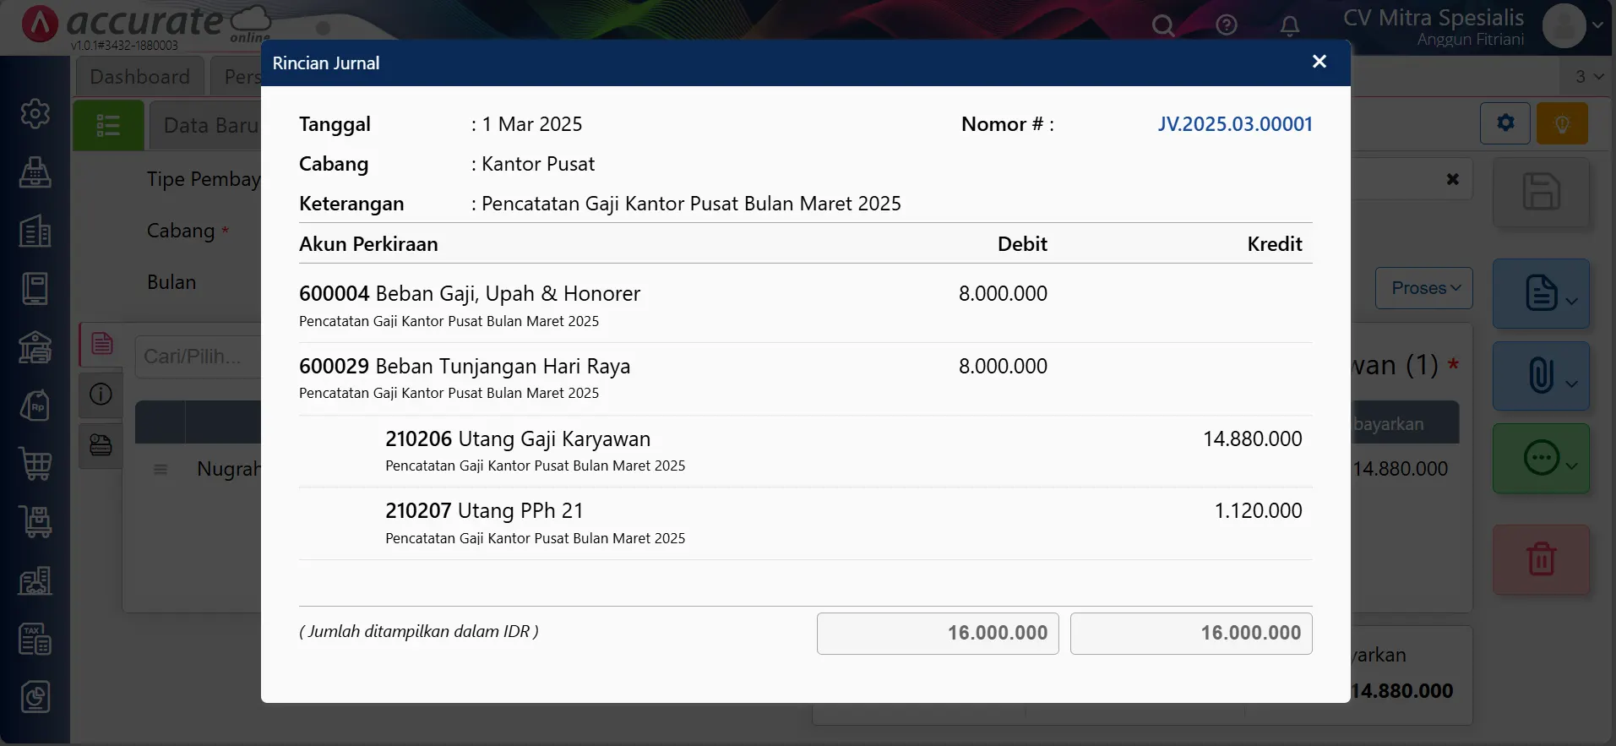This screenshot has width=1616, height=746.
Task: Open the Rp price tag sidebar module
Action: click(x=35, y=406)
